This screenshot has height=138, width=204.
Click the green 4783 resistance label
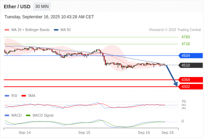[x=186, y=37]
